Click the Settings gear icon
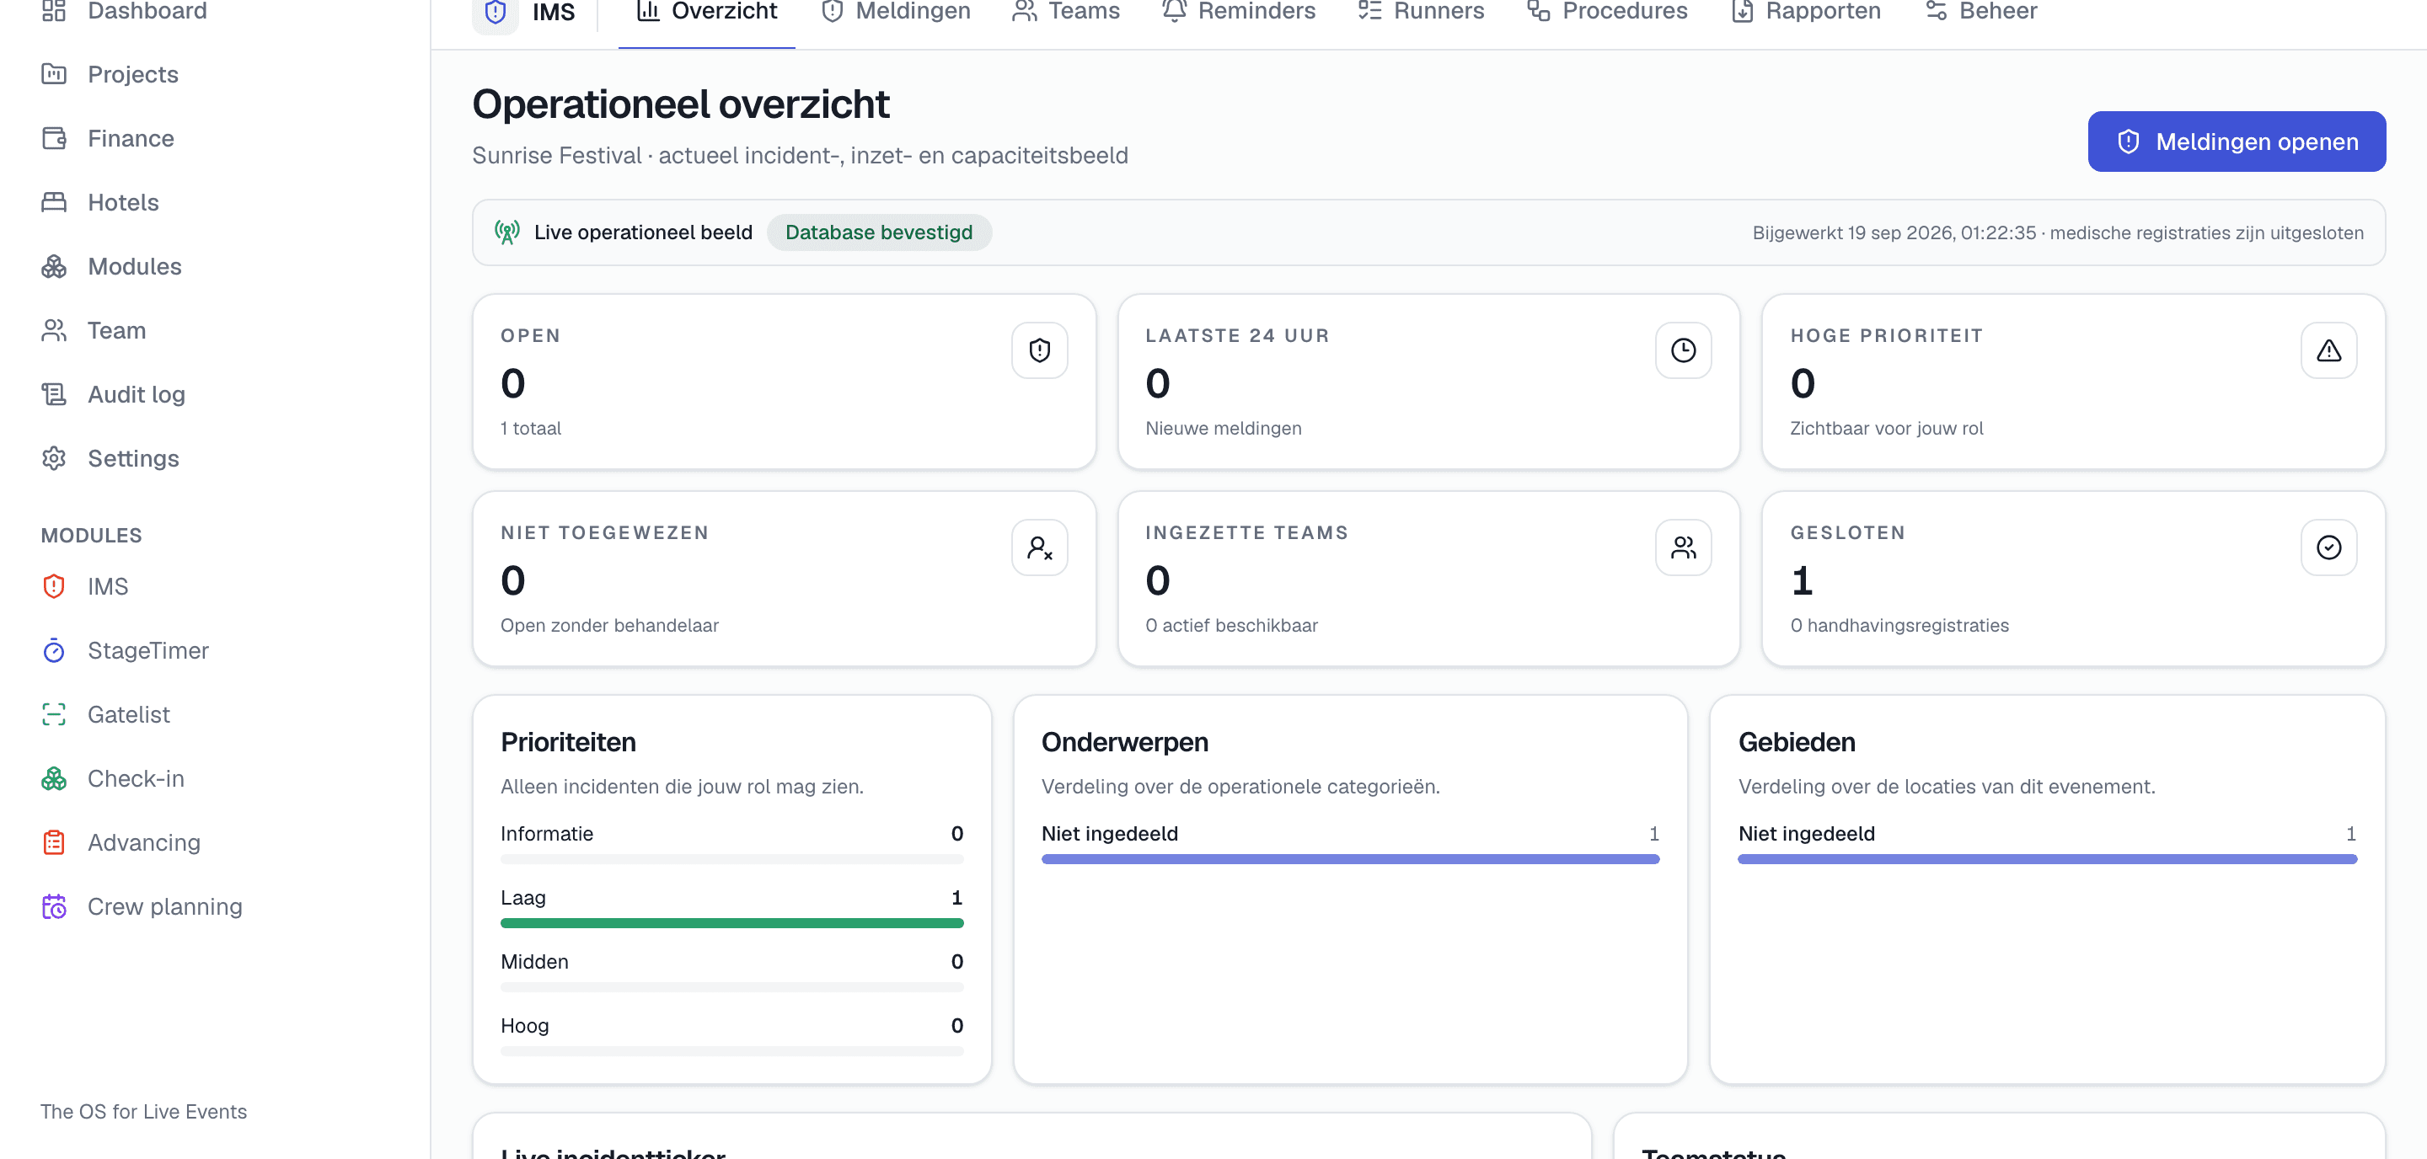Image resolution: width=2427 pixels, height=1159 pixels. click(54, 457)
